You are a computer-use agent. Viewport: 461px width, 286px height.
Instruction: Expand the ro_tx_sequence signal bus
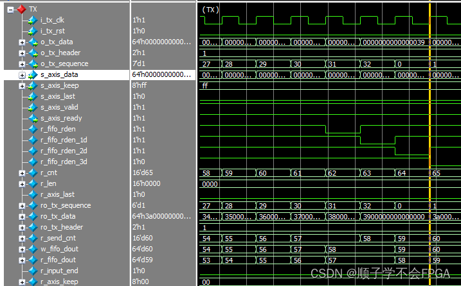pyautogui.click(x=22, y=206)
